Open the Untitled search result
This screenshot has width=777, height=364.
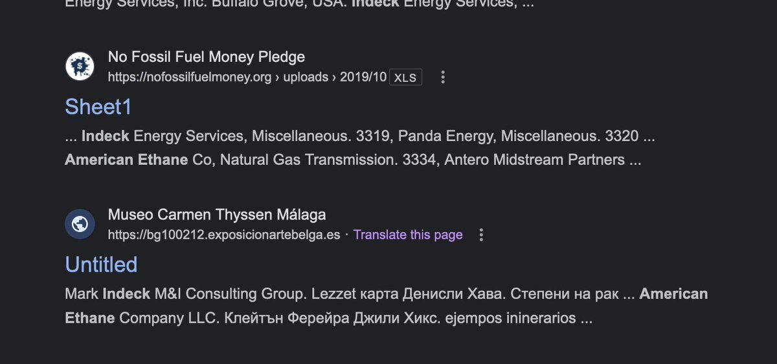coord(102,264)
